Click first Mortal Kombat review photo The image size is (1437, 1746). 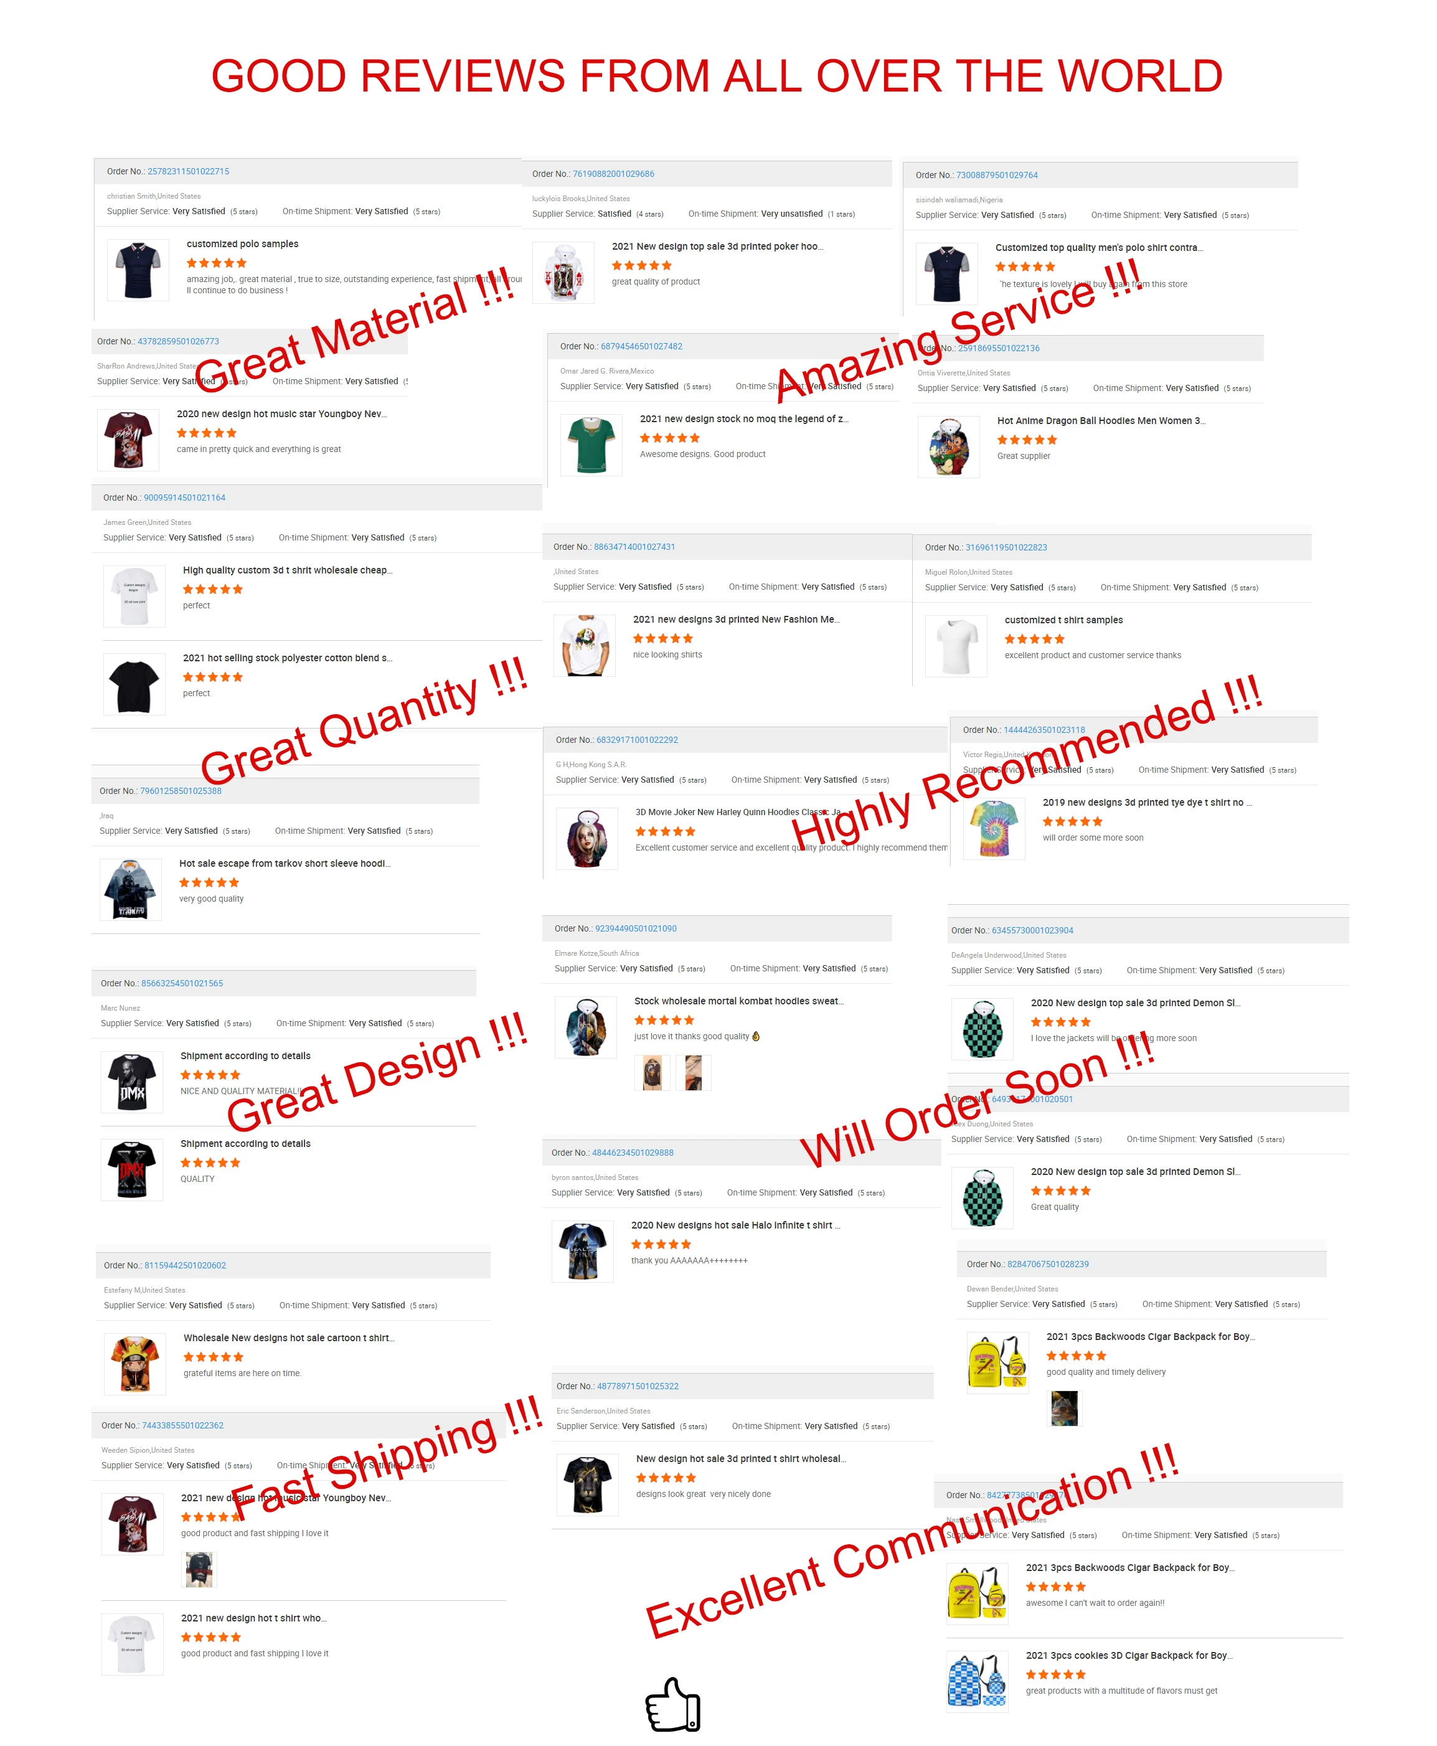point(653,1072)
